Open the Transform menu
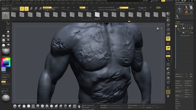Image resolution: width=196 pixels, height=110 pixels. point(118,3)
